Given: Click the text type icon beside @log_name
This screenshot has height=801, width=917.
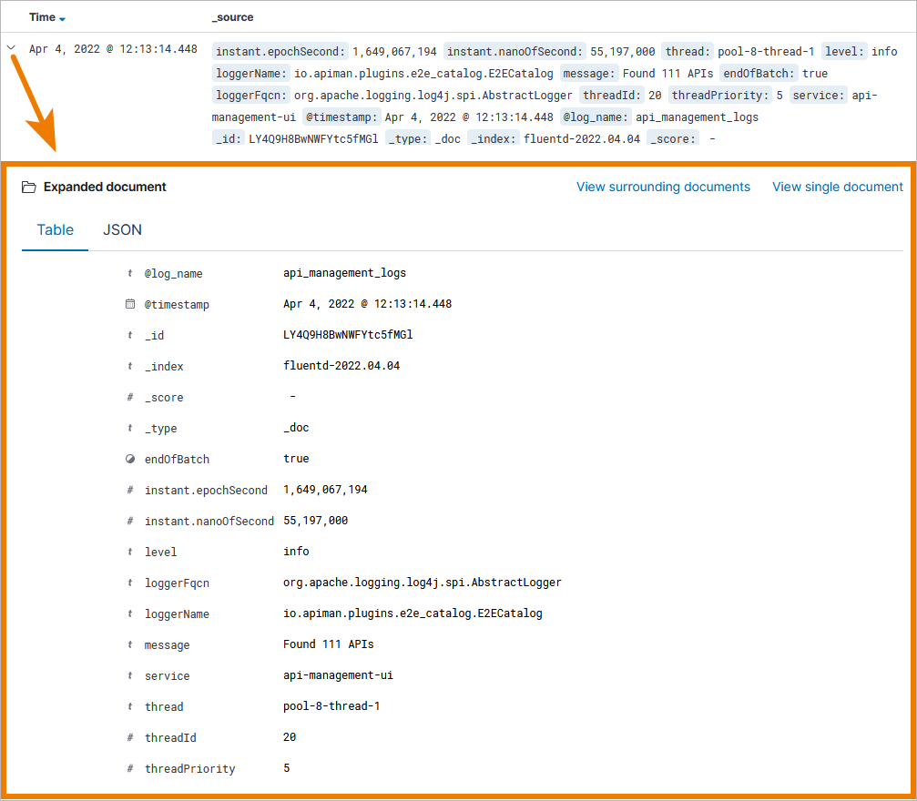Looking at the screenshot, I should point(130,273).
